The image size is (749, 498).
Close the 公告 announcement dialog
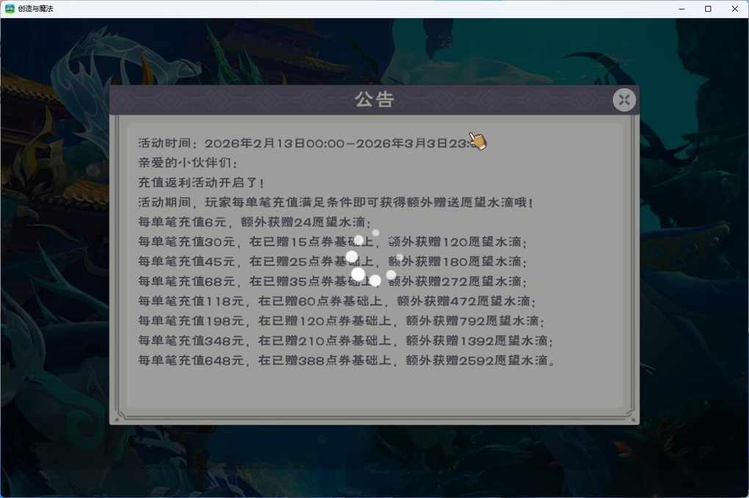click(x=624, y=100)
